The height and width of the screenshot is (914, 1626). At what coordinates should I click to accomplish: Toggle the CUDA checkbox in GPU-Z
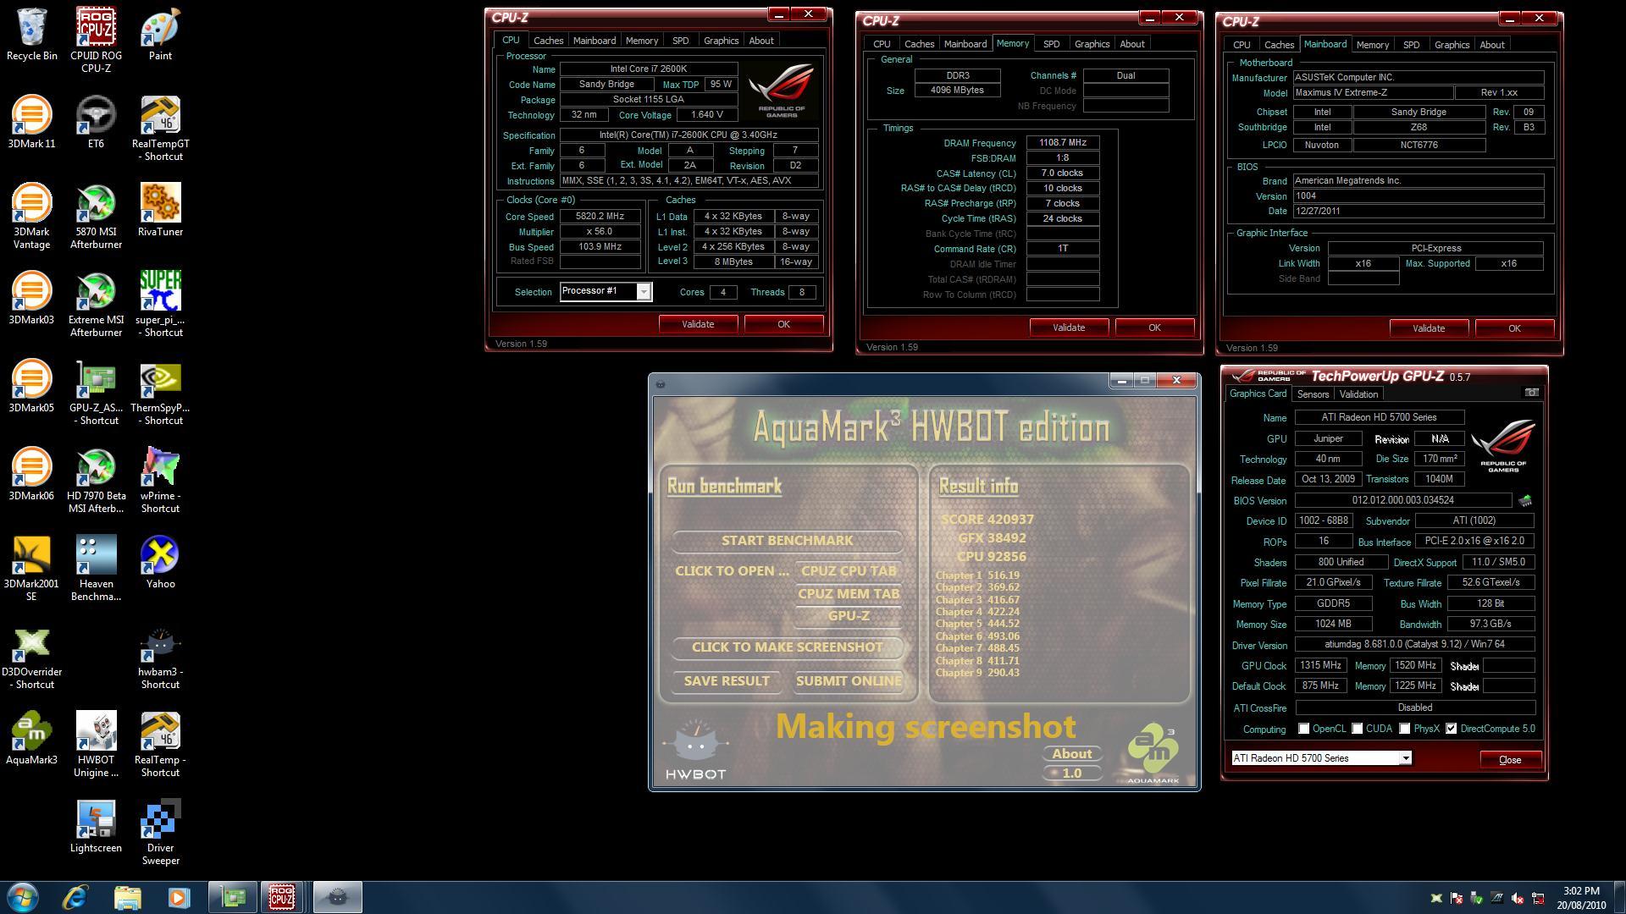(1357, 729)
